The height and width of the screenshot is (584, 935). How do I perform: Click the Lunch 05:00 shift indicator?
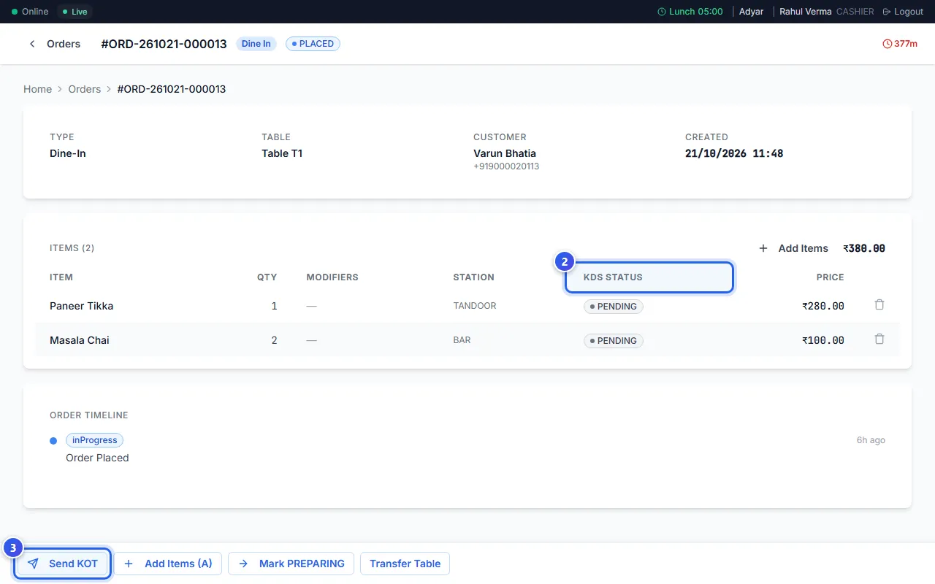[690, 12]
